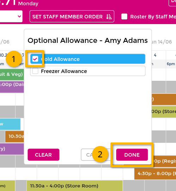Click the CLEAR button
The image size is (176, 191).
click(43, 155)
